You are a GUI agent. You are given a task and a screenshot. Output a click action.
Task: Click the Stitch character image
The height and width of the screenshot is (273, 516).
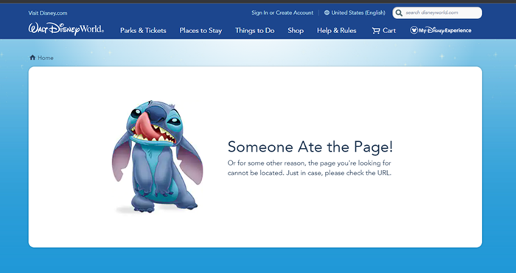(157, 157)
